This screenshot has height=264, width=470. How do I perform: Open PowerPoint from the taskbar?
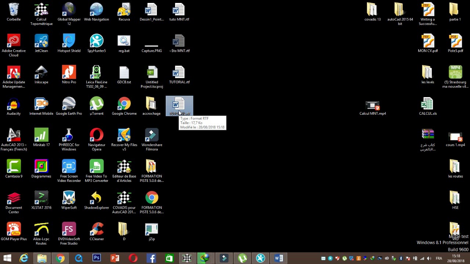(115, 258)
